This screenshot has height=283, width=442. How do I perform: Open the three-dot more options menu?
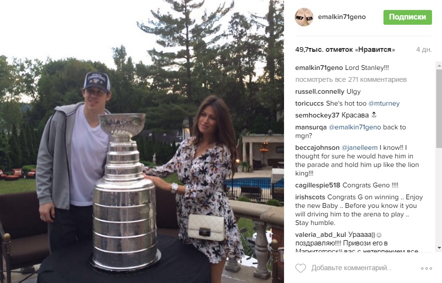tap(426, 268)
